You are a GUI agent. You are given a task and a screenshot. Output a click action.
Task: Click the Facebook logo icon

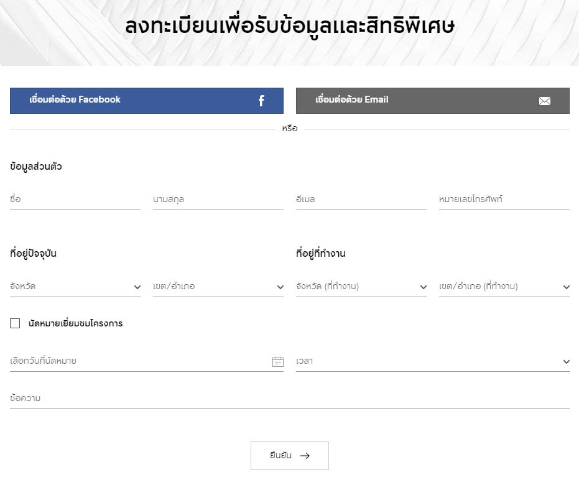(261, 101)
